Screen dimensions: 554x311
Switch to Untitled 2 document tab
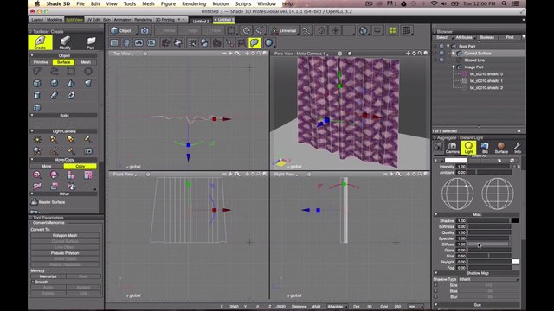point(201,21)
